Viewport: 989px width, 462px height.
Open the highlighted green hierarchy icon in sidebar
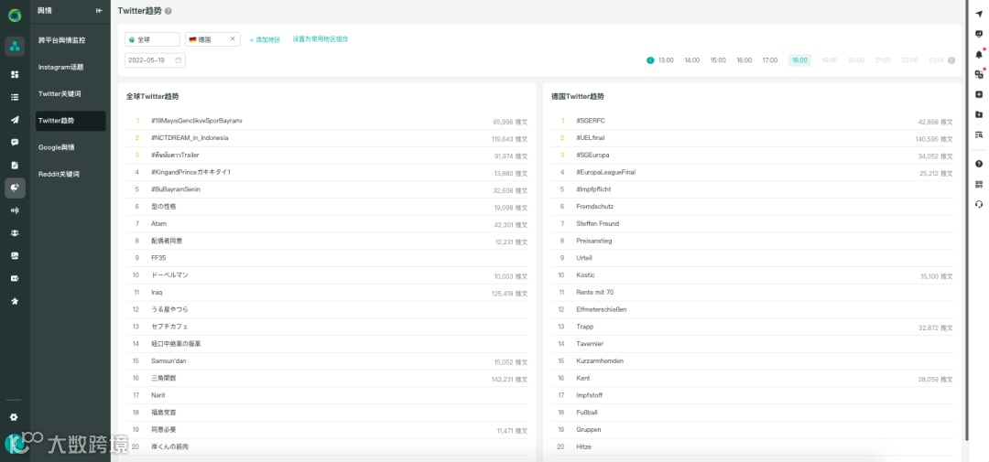(x=15, y=46)
